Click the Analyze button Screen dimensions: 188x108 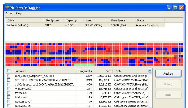tap(168, 74)
